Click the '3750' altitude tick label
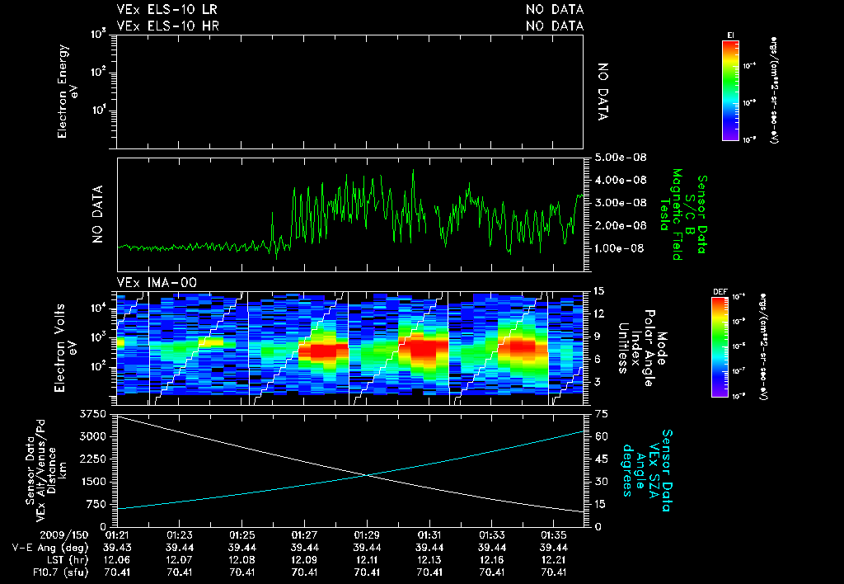This screenshot has width=844, height=584. 93,414
